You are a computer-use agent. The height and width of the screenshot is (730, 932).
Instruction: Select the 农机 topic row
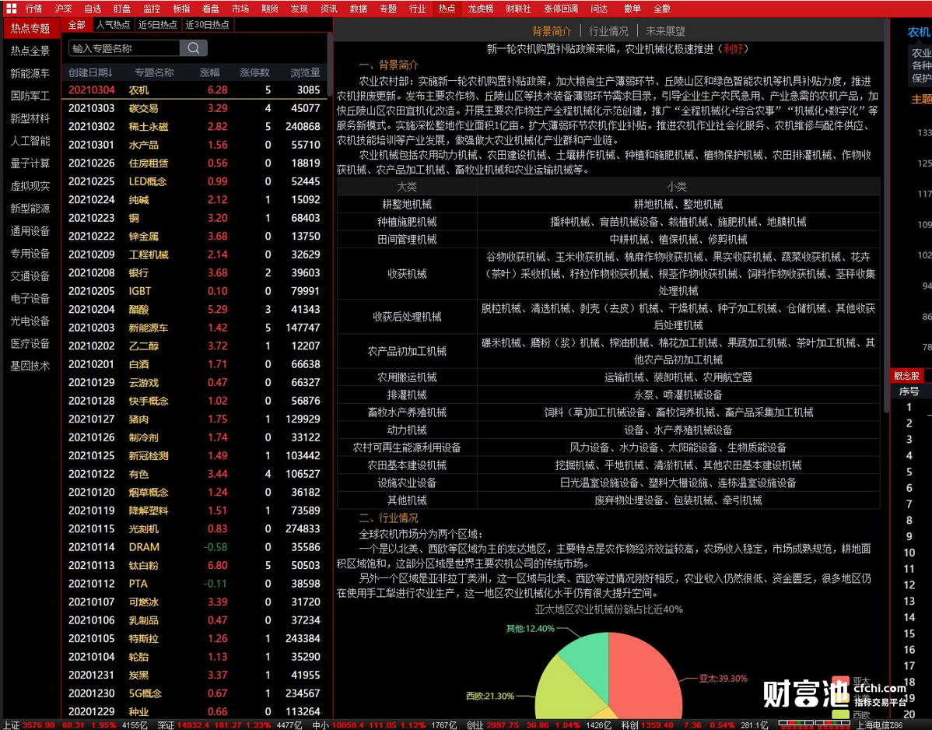click(x=194, y=89)
